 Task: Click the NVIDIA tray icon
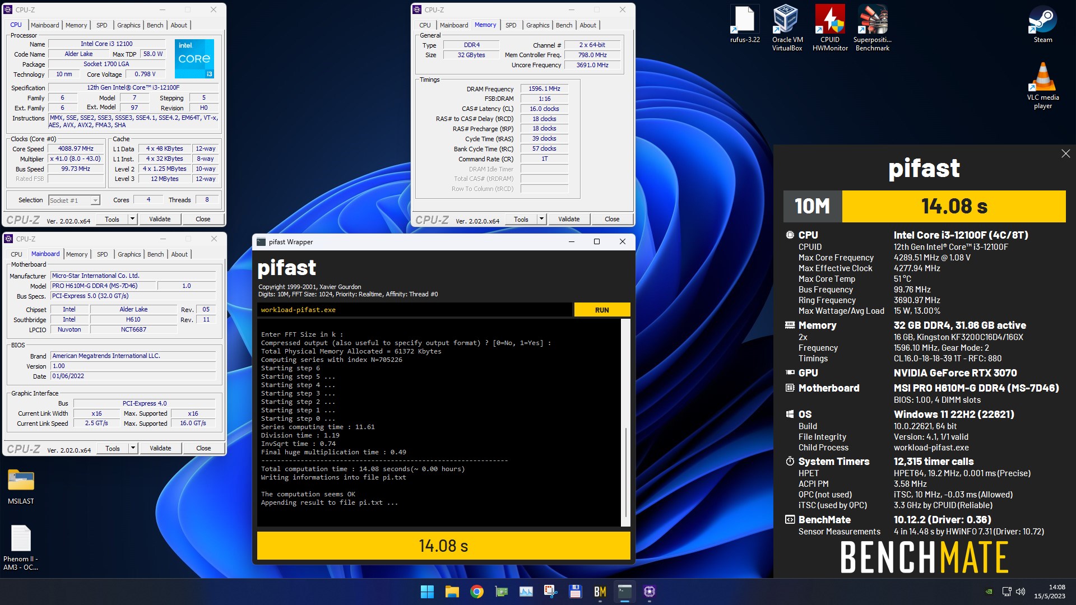click(989, 592)
